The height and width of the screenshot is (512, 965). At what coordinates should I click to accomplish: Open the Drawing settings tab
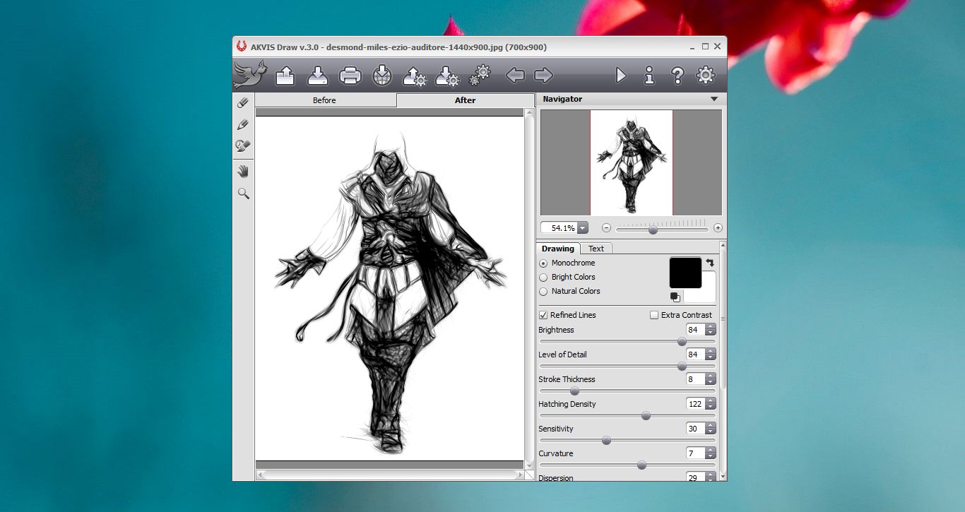point(558,249)
